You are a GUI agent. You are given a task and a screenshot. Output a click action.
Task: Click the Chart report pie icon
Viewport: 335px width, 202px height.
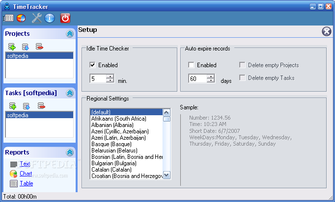click(x=13, y=174)
